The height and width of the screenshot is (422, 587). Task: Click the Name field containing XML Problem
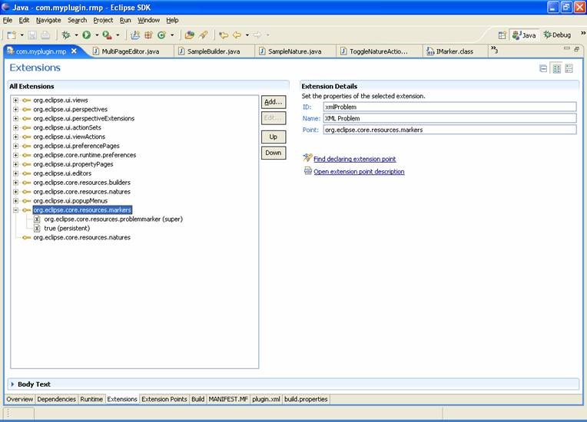449,118
